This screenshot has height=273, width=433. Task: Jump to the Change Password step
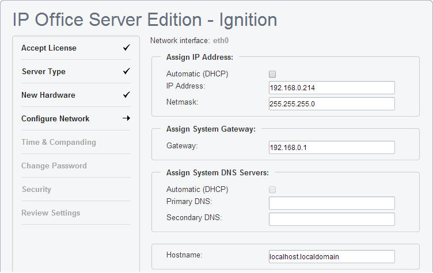tap(54, 166)
